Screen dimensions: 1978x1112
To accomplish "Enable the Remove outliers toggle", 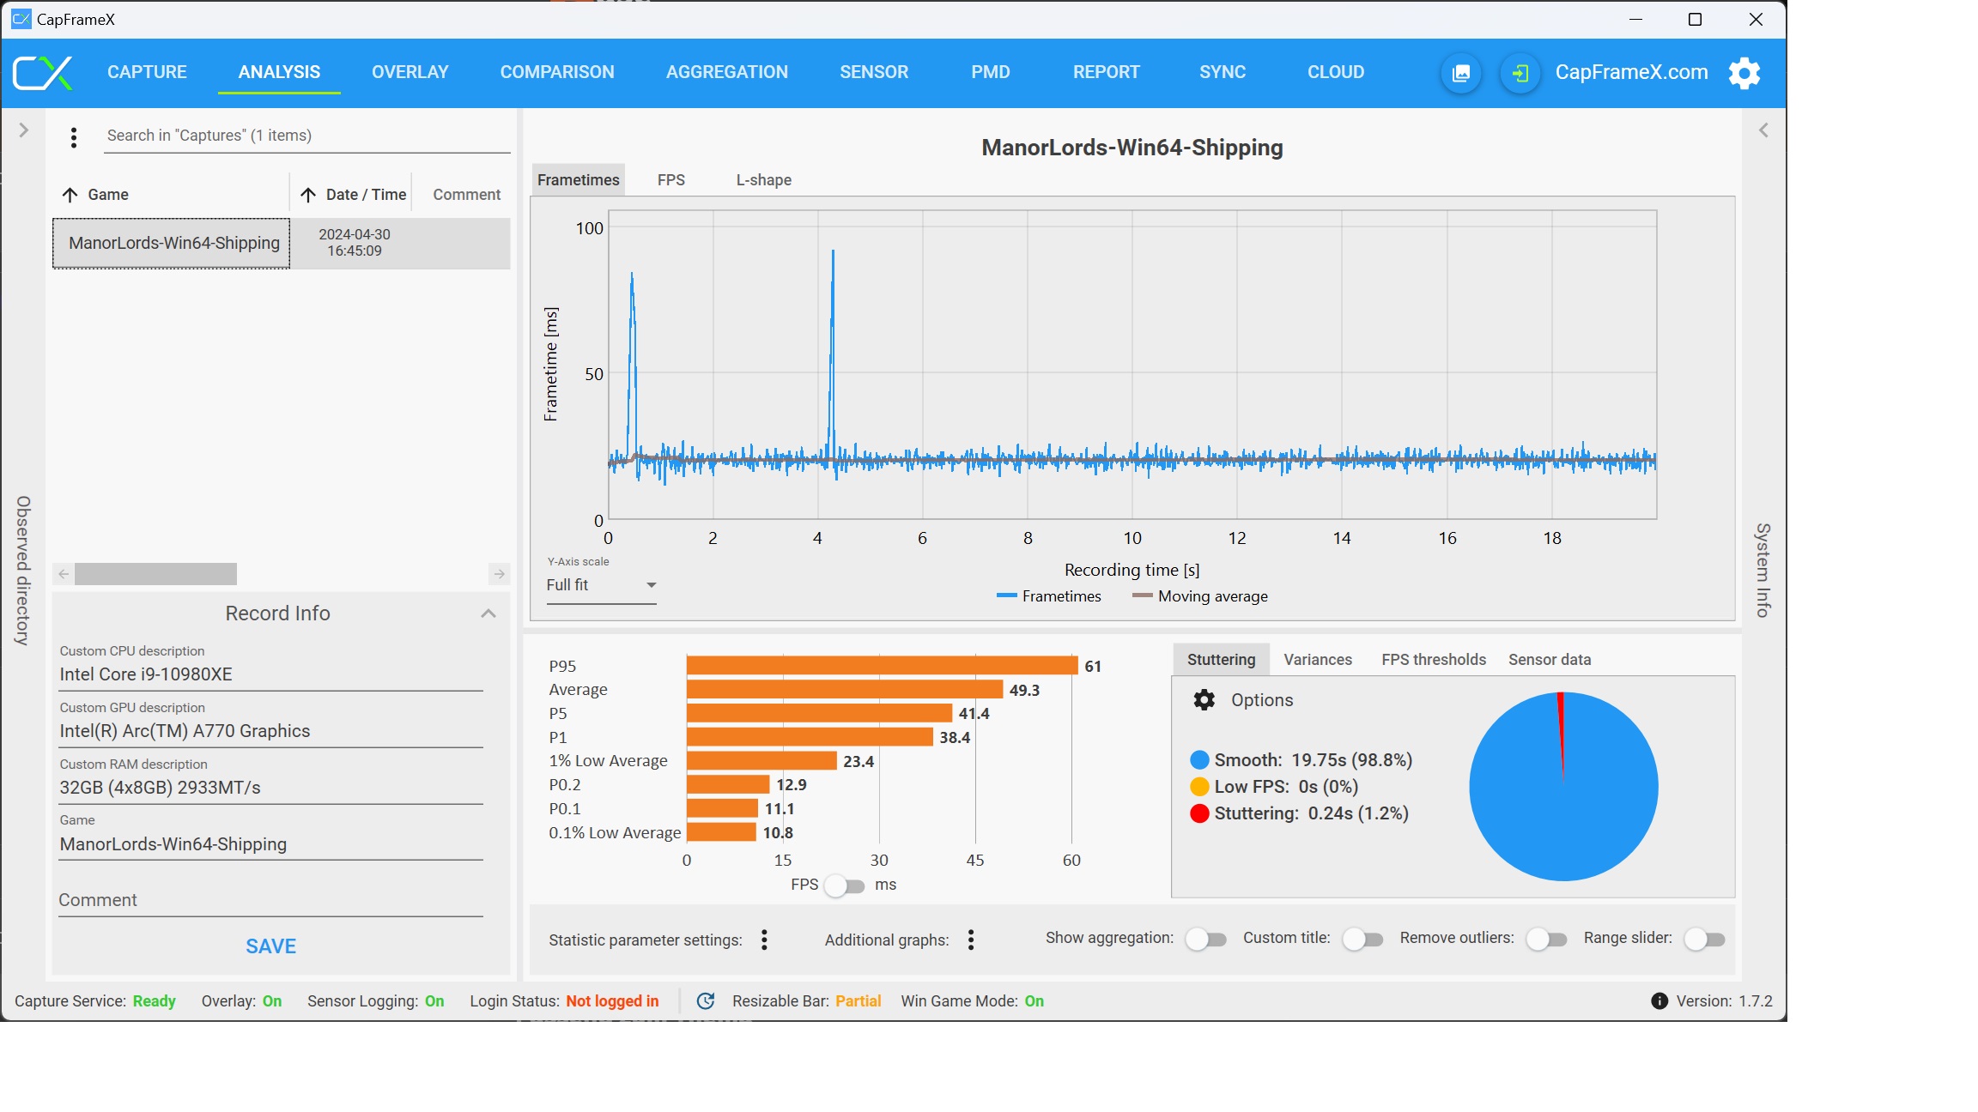I will coord(1546,940).
